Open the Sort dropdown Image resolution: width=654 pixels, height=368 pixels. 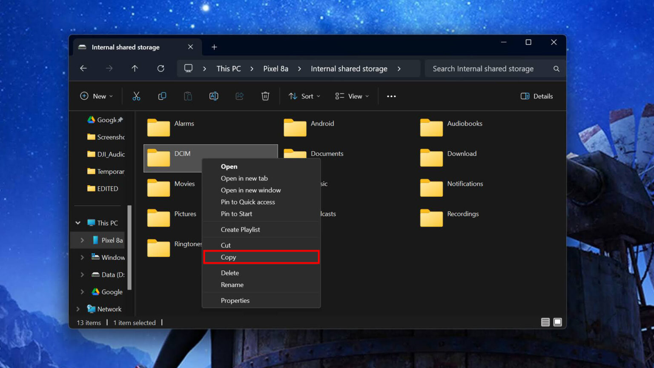tap(304, 96)
